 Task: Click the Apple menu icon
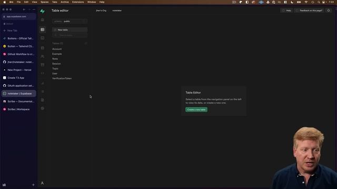[x=5, y=2]
